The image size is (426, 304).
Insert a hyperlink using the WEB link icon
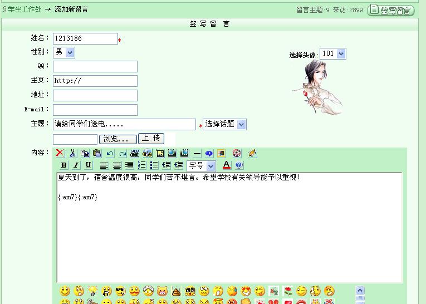(x=135, y=153)
